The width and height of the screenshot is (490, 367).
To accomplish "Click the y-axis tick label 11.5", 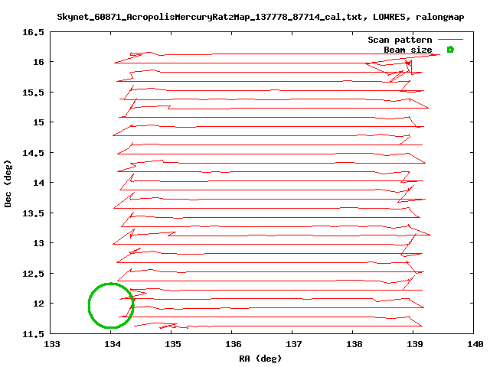I will click(x=33, y=334).
